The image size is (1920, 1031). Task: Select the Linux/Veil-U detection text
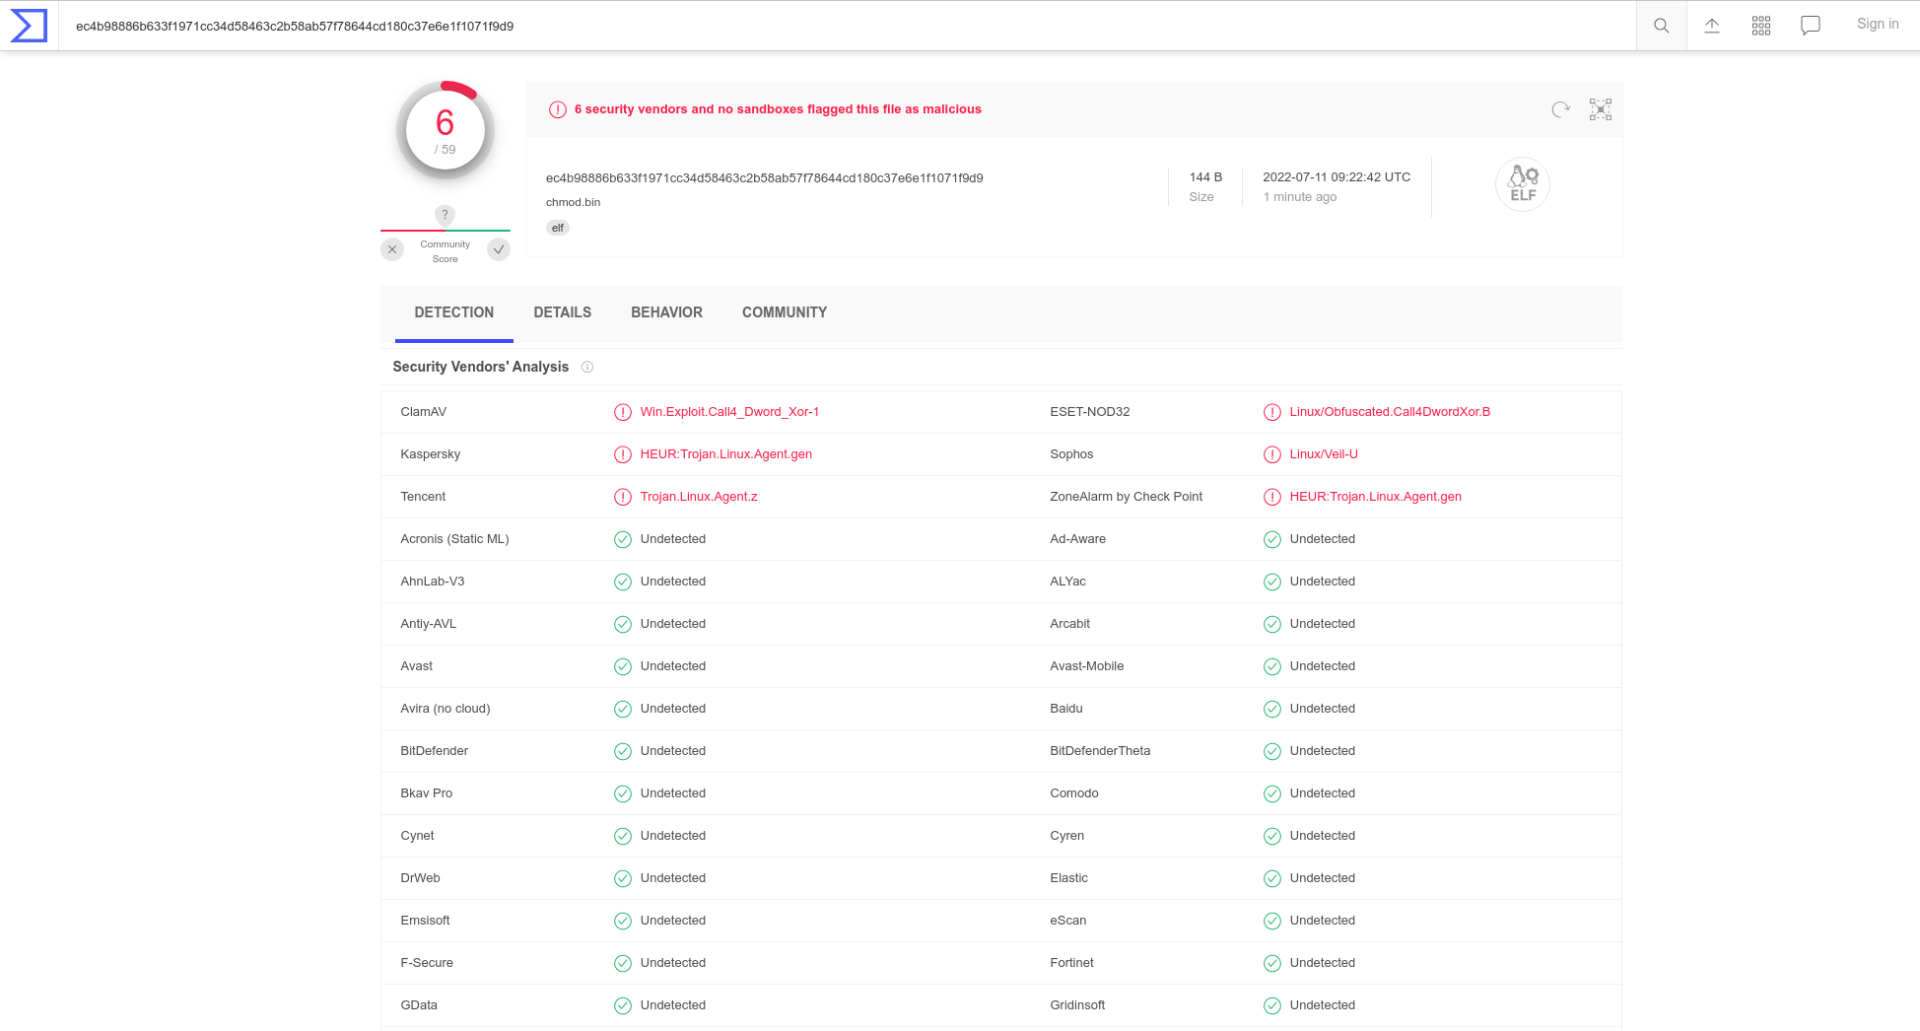pos(1324,454)
